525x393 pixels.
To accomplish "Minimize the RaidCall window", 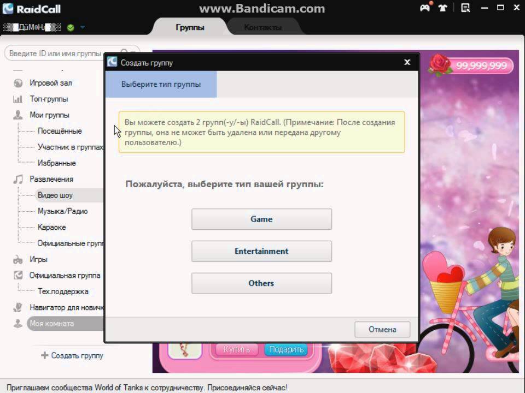I will coord(484,8).
